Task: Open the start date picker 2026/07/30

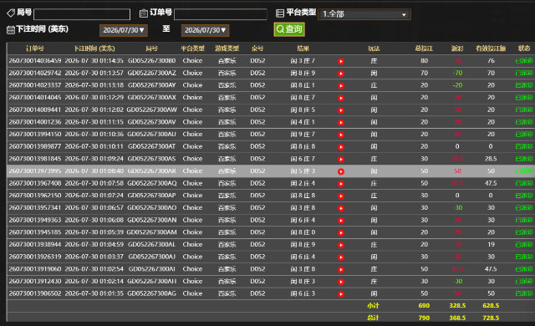Action: tap(124, 30)
